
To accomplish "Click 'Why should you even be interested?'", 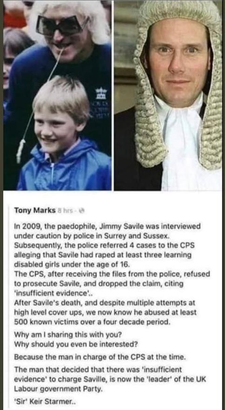I will (75, 344).
